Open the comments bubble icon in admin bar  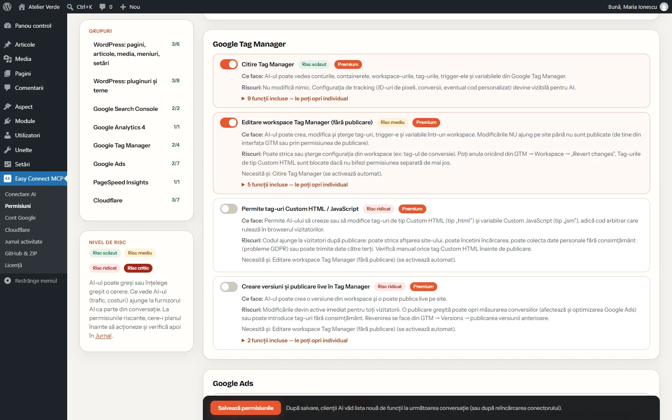(102, 7)
